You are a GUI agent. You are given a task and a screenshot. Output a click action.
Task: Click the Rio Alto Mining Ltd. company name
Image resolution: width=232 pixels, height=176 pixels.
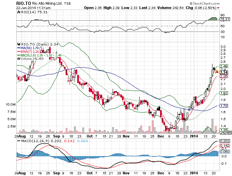47,3
